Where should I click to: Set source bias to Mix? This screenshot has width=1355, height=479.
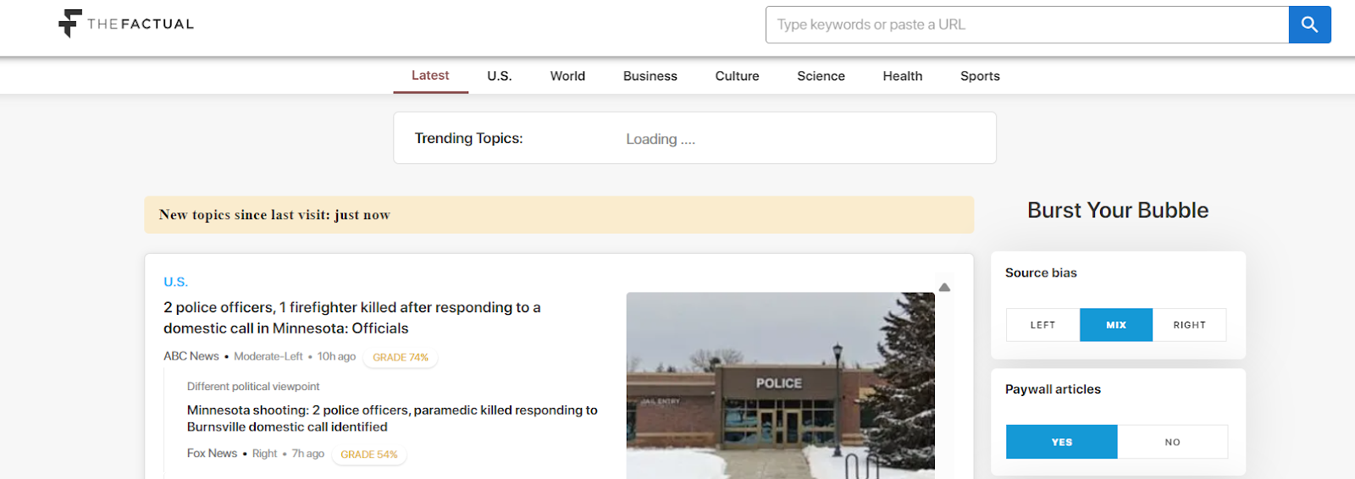click(1116, 325)
